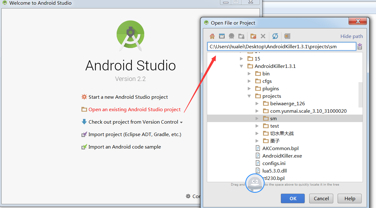This screenshot has height=208, width=376.
Task: Open Help for the file dialog
Action: click(x=350, y=198)
